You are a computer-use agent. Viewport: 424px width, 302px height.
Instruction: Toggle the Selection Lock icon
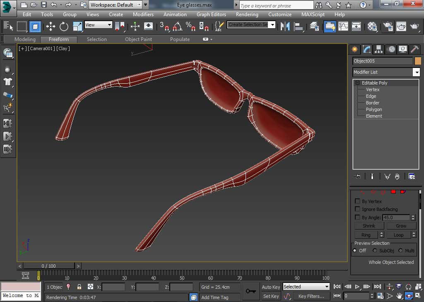pyautogui.click(x=79, y=287)
